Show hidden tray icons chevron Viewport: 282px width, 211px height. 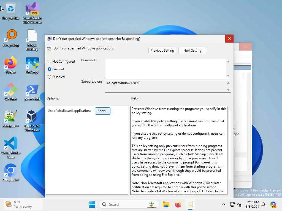click(224, 204)
